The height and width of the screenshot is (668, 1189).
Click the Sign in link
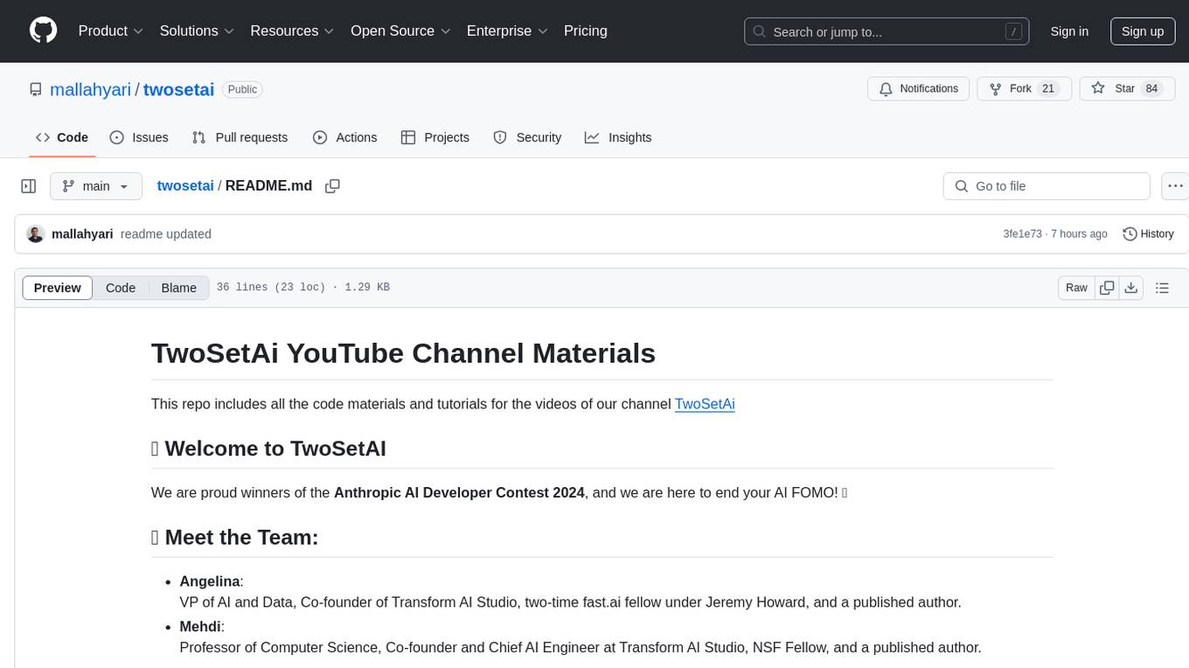[x=1069, y=31]
